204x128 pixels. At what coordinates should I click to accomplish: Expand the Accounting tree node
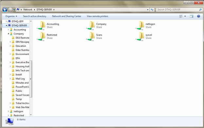(x=8, y=29)
